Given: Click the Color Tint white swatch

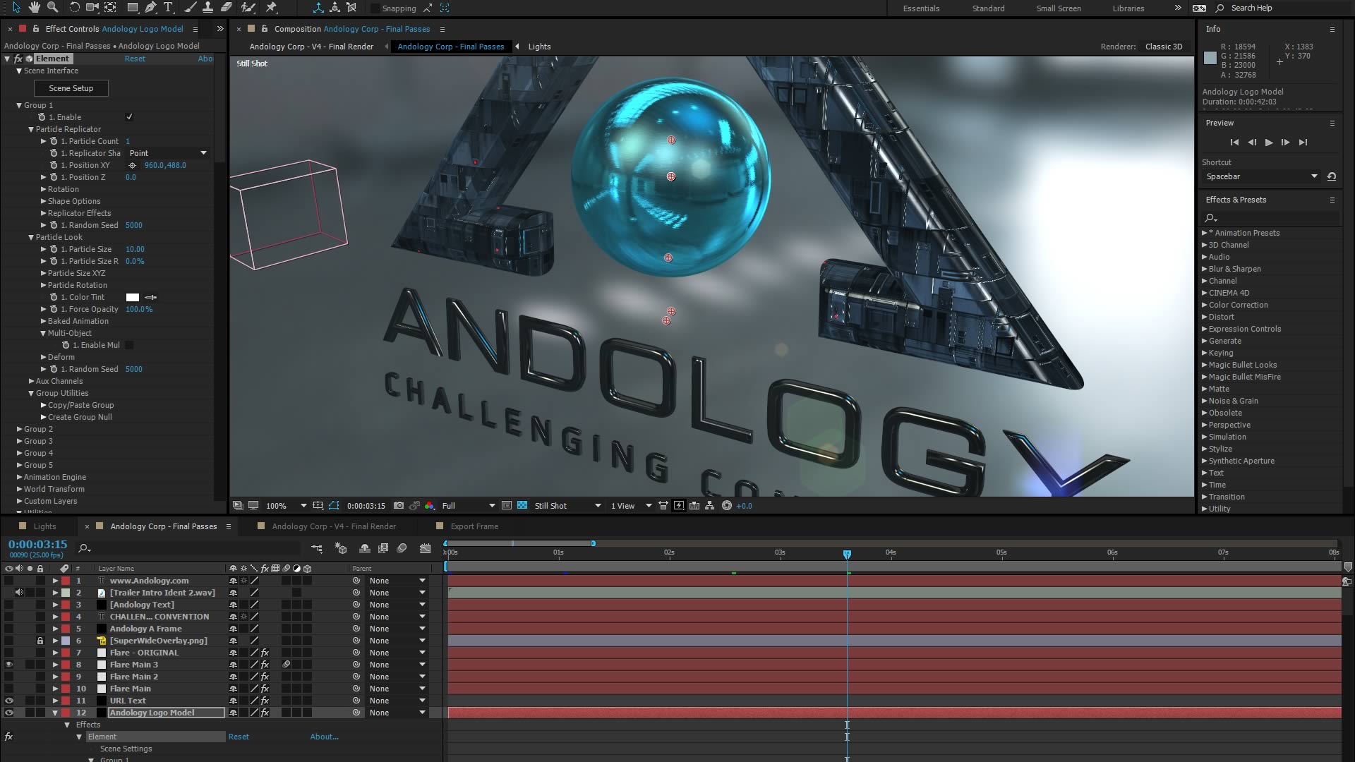Looking at the screenshot, I should [x=133, y=297].
